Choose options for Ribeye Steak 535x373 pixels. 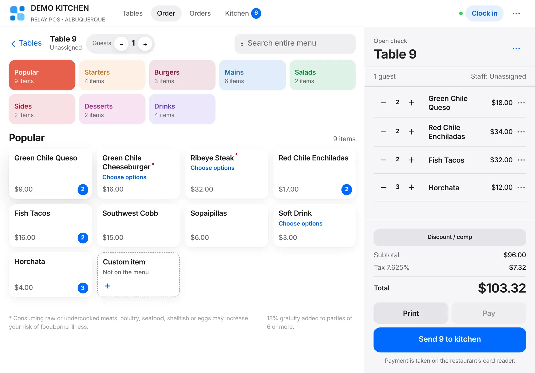[x=212, y=168]
